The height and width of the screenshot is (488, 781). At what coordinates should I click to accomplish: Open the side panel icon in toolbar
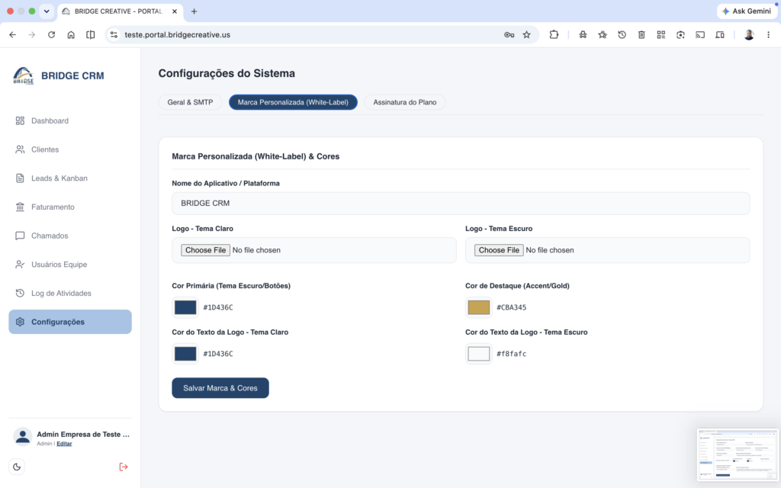[x=90, y=35]
